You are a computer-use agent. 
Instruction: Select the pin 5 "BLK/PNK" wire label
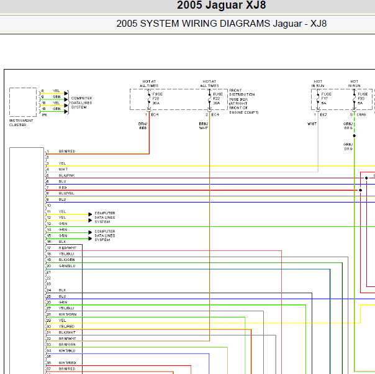tap(66, 176)
